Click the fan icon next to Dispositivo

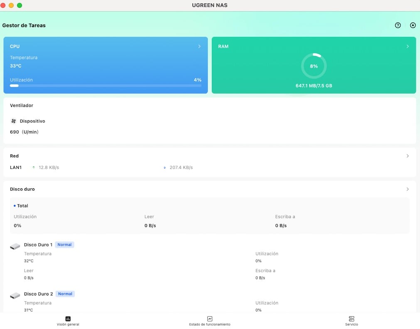coord(14,121)
